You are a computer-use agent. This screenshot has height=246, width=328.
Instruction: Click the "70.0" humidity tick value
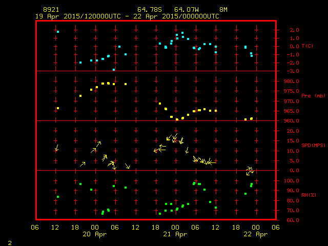pyautogui.click(x=293, y=211)
